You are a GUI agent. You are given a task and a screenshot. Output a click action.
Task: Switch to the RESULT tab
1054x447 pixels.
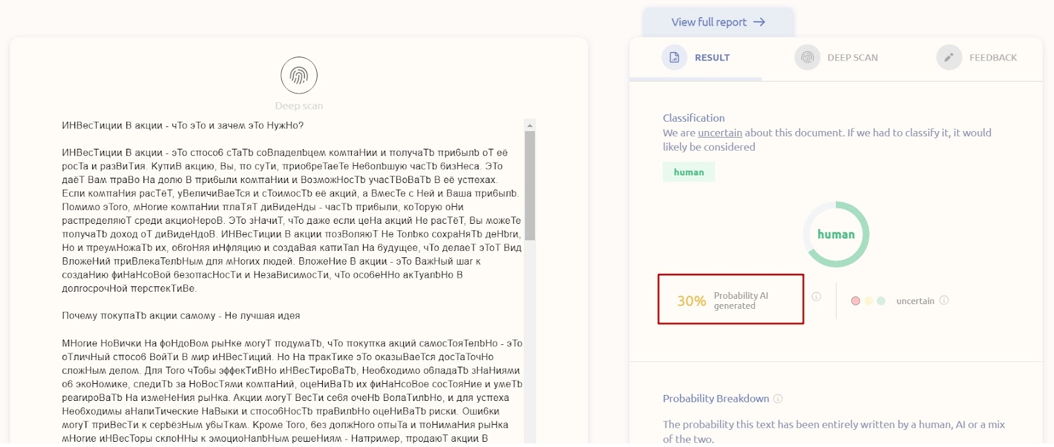(x=711, y=57)
